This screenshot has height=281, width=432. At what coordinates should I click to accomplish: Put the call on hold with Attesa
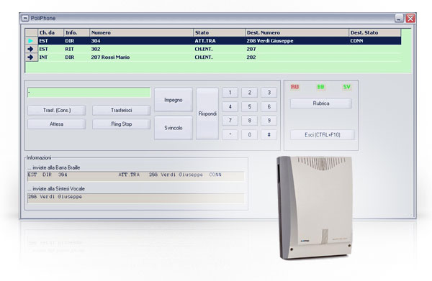[57, 124]
